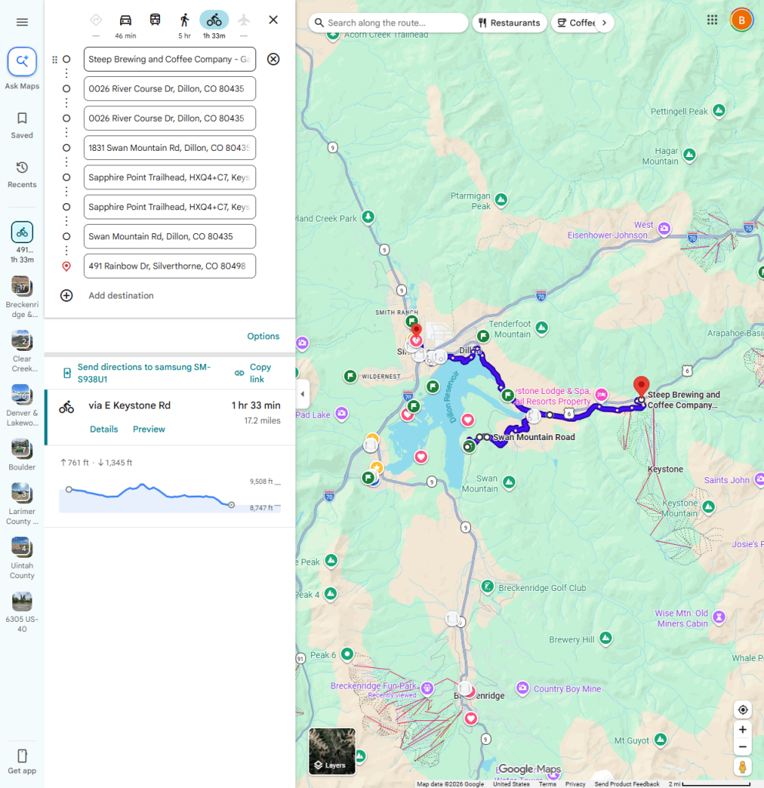Click Add destination text
The height and width of the screenshot is (788, 764).
[121, 295]
